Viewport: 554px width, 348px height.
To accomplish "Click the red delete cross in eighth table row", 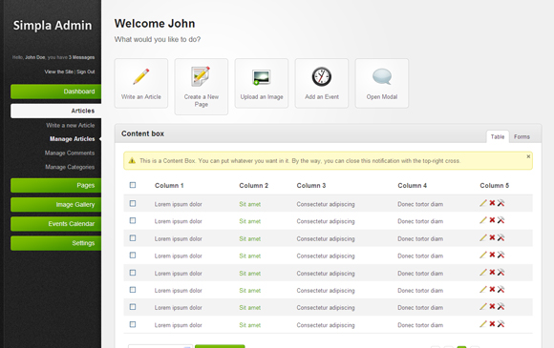I will (x=492, y=324).
